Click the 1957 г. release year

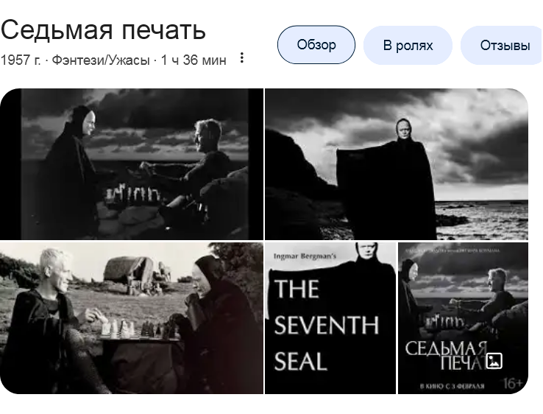(21, 60)
